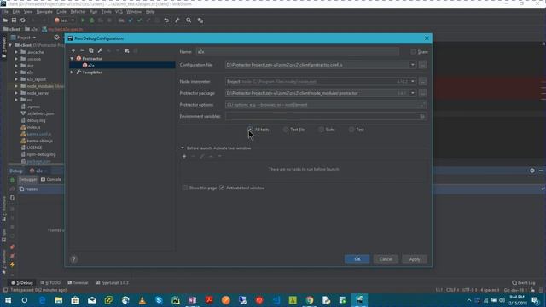Remove configuration with the minus icon

[82, 51]
